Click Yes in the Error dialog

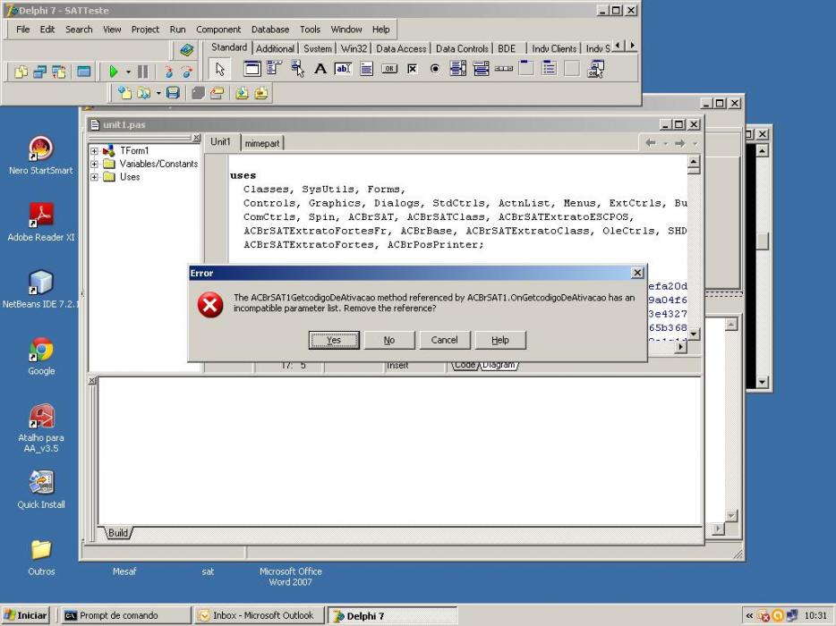tap(334, 340)
